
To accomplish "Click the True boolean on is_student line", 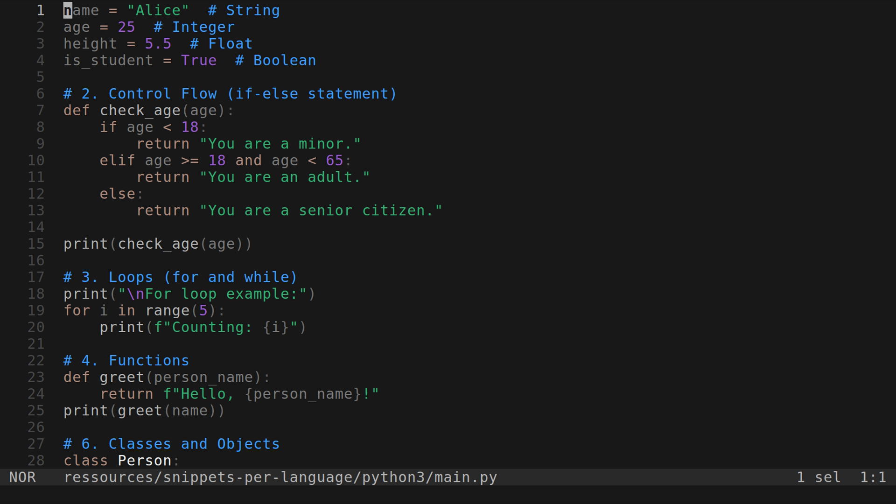I will [x=198, y=60].
